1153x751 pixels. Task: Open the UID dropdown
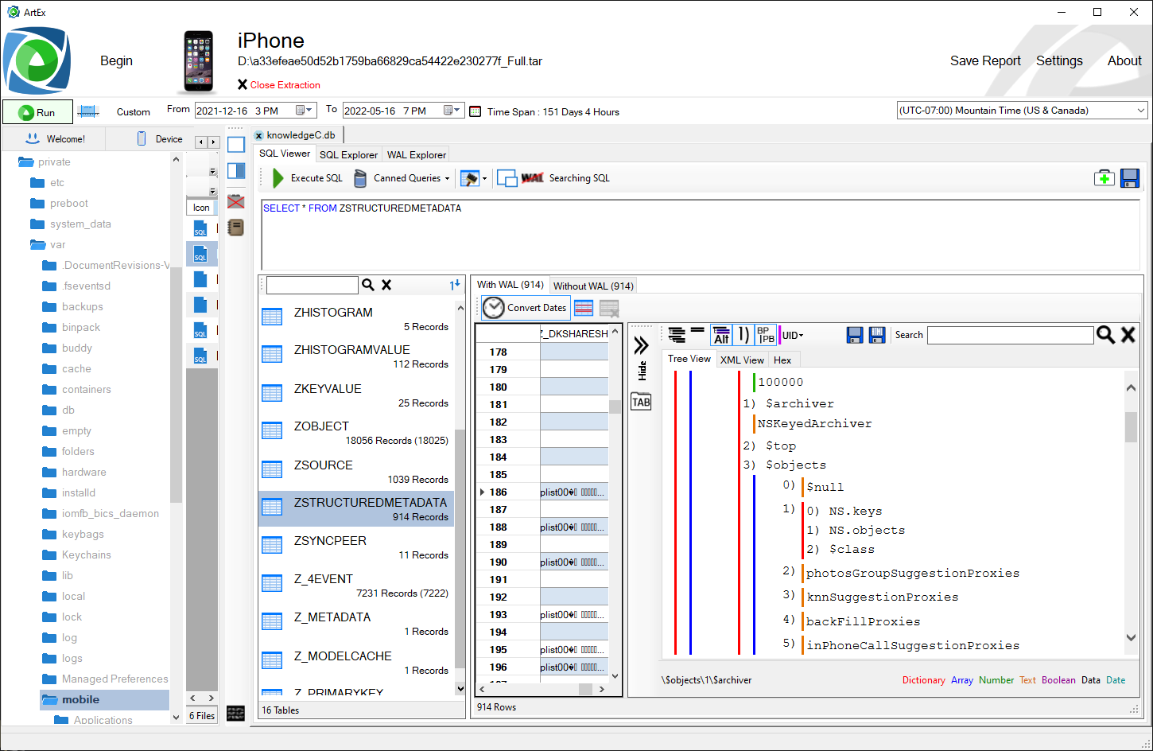pos(792,335)
